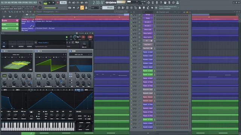Open the OPTIONS menu
The image size is (241, 135).
[x=25, y=3]
